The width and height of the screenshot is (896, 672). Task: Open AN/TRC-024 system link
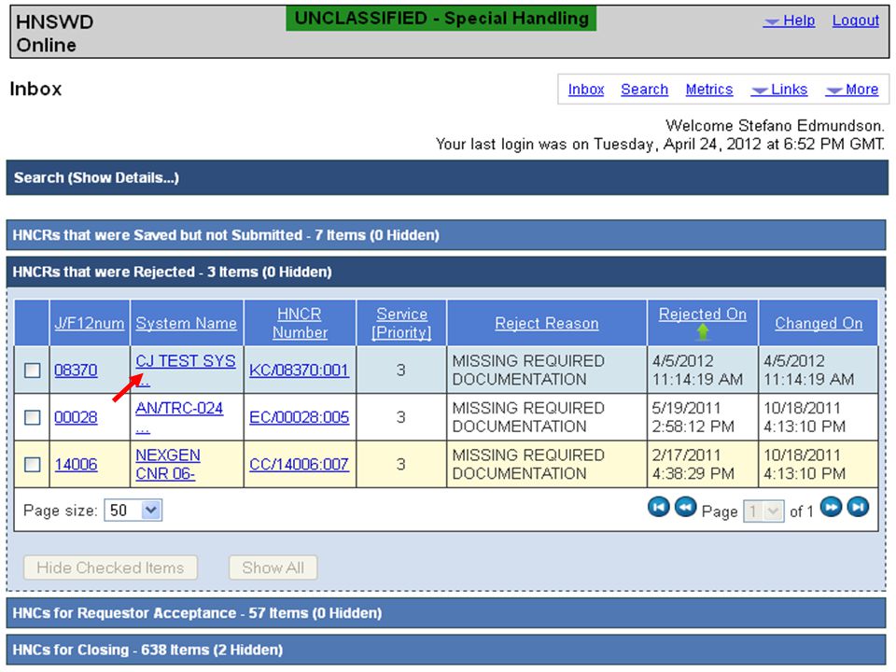click(179, 408)
